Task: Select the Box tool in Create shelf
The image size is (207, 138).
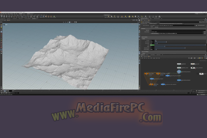Action: [x=2, y=16]
